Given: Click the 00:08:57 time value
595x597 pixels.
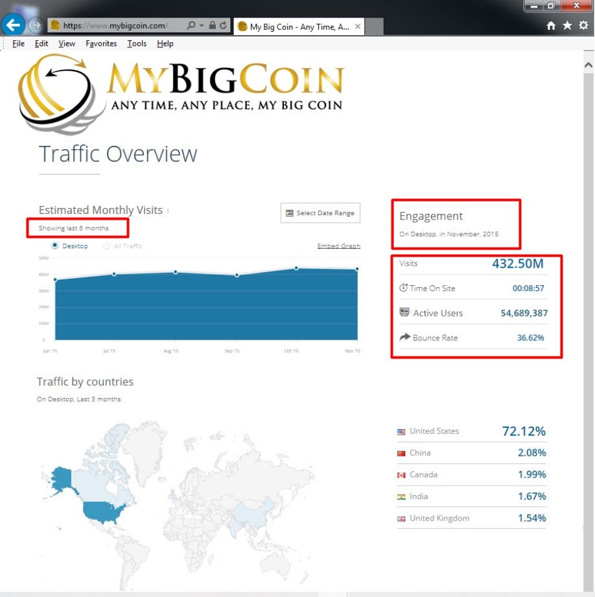Looking at the screenshot, I should point(528,288).
